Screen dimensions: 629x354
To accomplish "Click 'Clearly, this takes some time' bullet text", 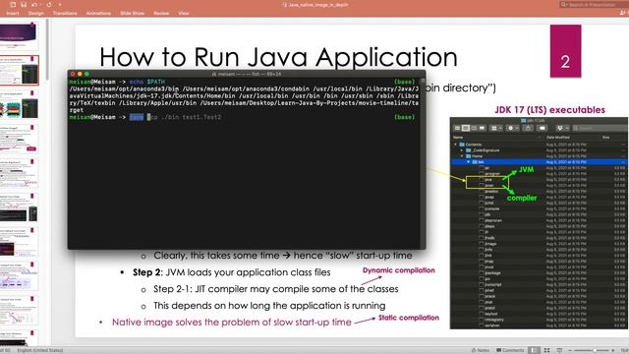I will [283, 256].
